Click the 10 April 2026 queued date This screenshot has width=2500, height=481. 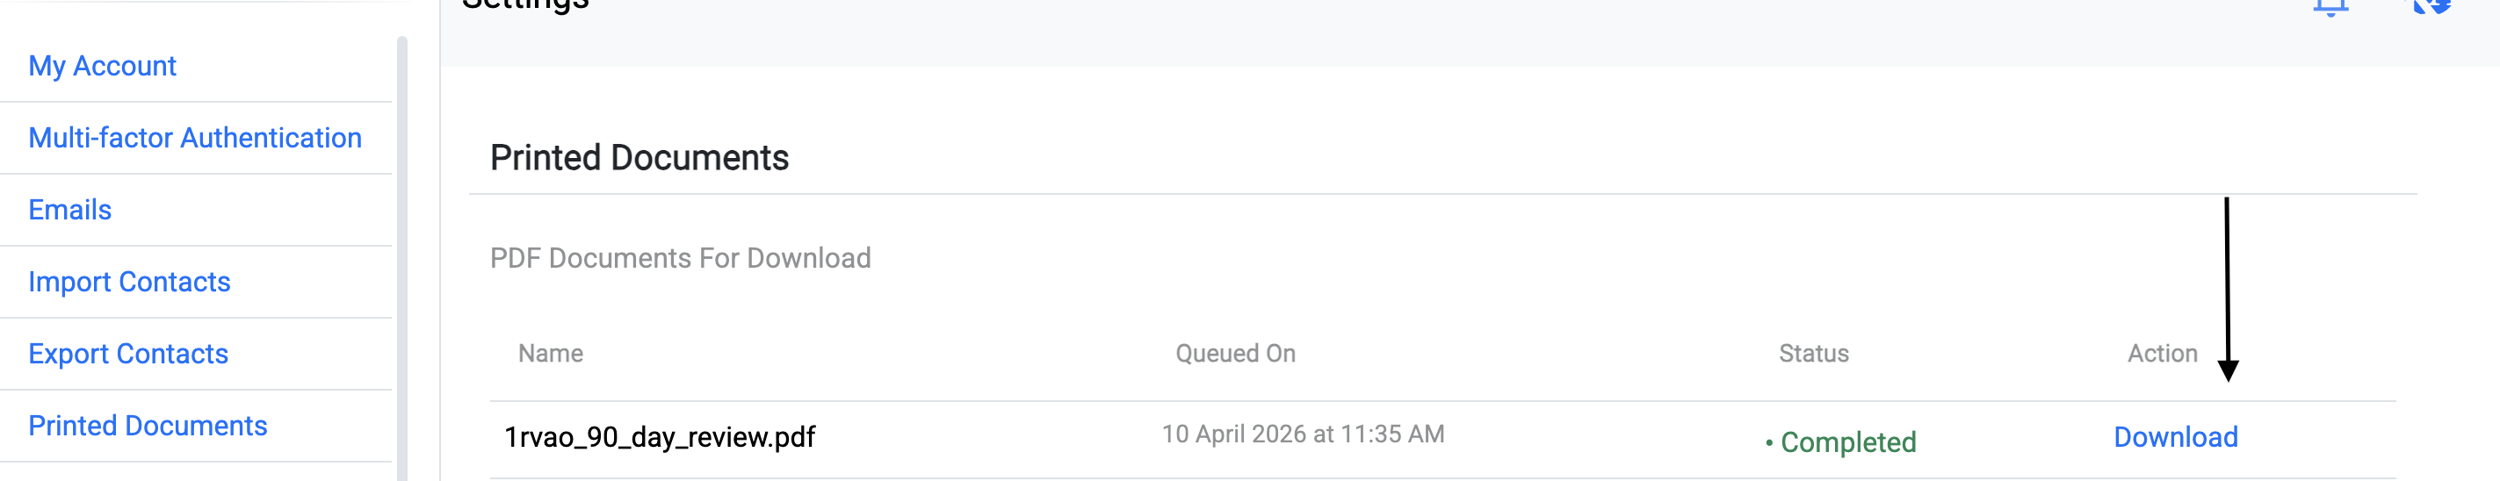1303,434
